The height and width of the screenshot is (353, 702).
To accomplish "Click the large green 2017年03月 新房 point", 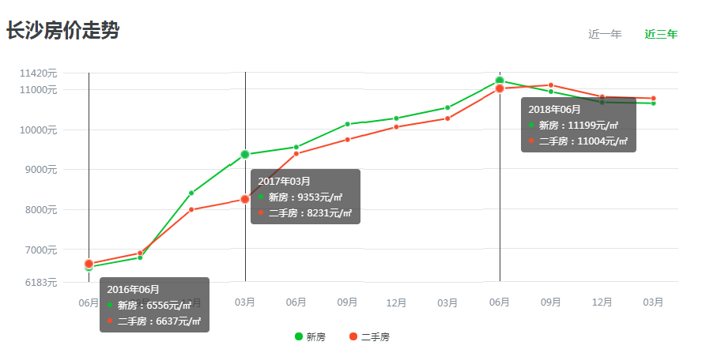I will pos(245,154).
